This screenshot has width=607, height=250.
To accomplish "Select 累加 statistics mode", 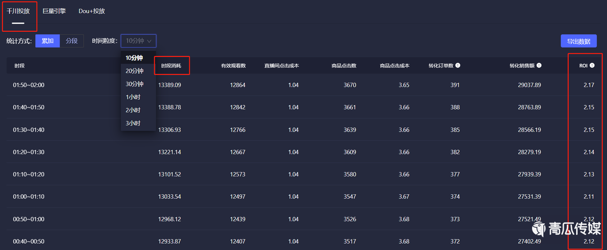I will (47, 41).
